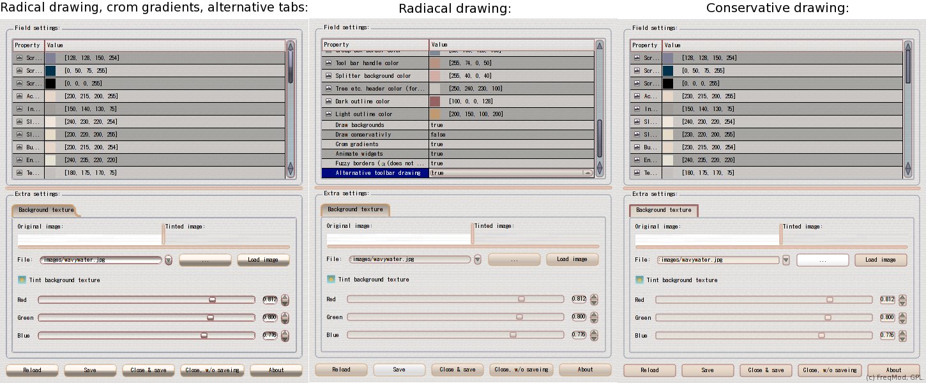Open the File dropdown arrow in crom gradients panel
This screenshot has width=926, height=383.
tap(169, 260)
